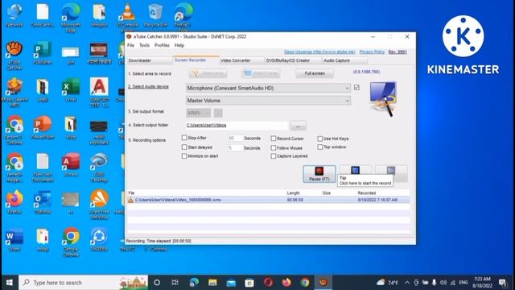Tick the Minimize on start checkbox
The width and height of the screenshot is (515, 290).
pos(184,156)
